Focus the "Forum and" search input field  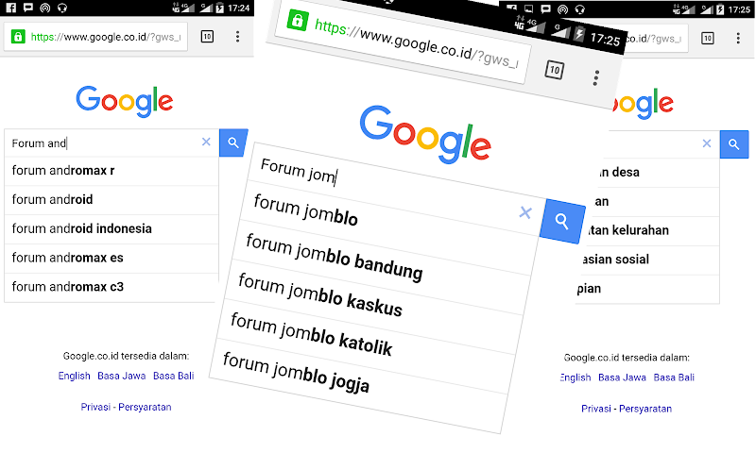(104, 143)
